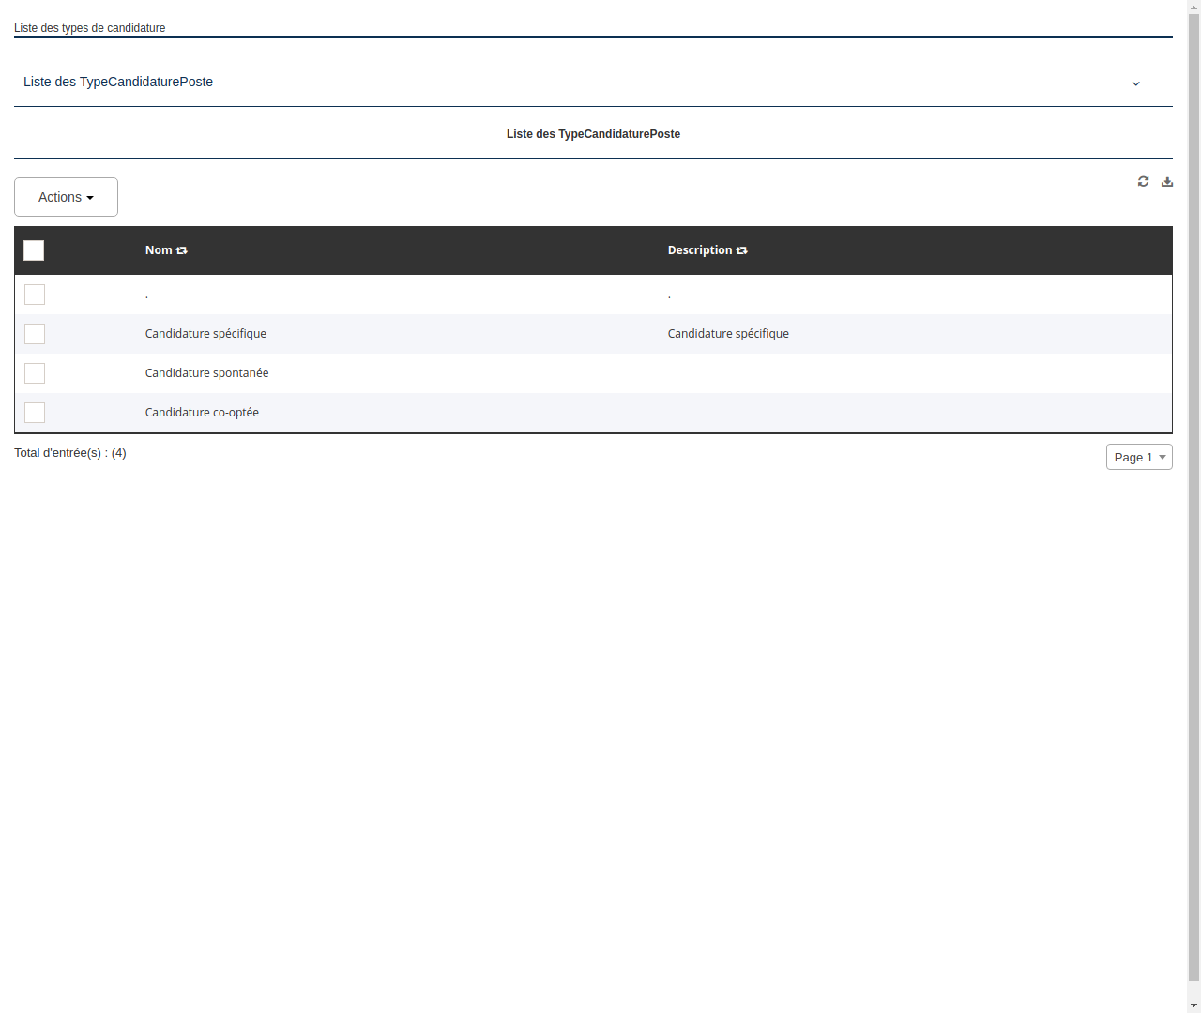Check the checkbox for Candidature spontanée
1201x1013 pixels.
(35, 373)
